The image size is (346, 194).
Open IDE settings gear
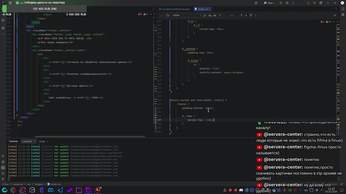pos(321,3)
